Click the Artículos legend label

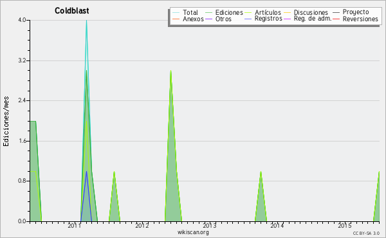(268, 12)
